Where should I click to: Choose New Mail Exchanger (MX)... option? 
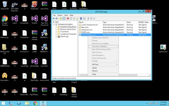(103, 49)
